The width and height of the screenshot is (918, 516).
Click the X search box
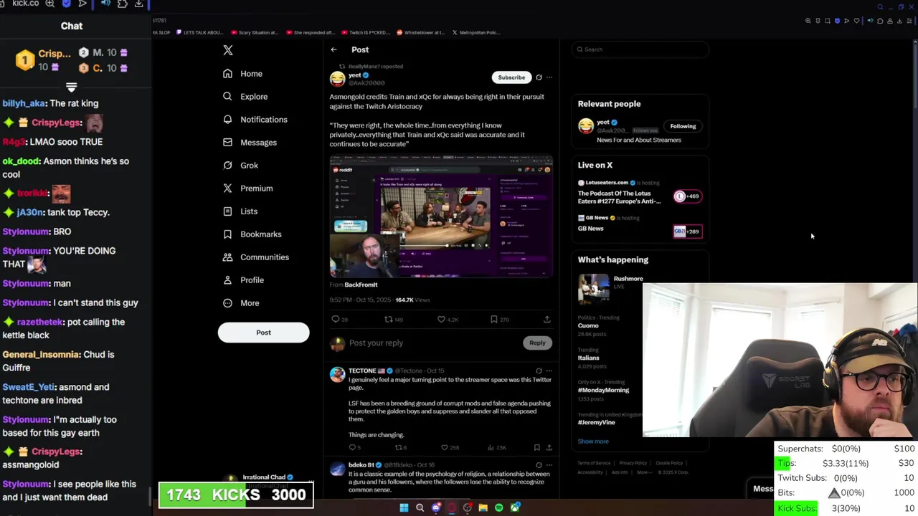pyautogui.click(x=640, y=49)
